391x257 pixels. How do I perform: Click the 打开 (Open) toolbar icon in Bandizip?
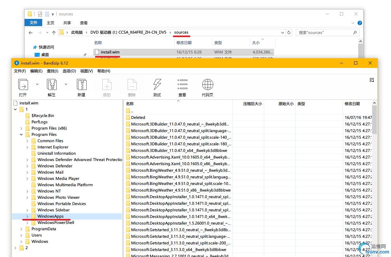[x=23, y=85]
